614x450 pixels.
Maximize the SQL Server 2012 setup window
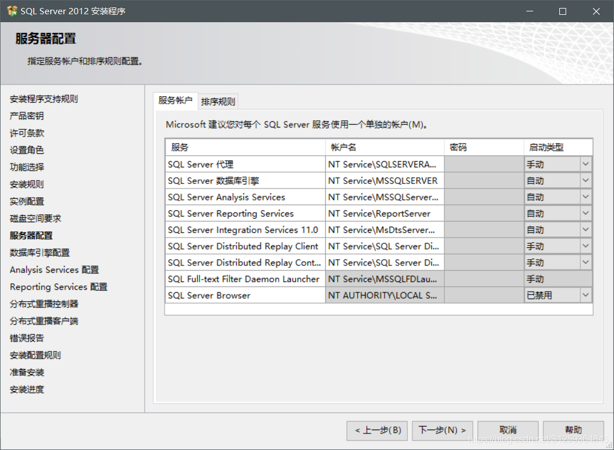tap(563, 11)
